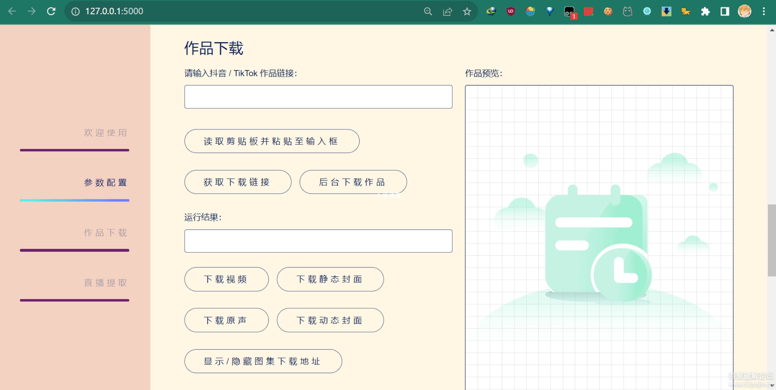The image size is (776, 390).
Task: Open the share page icon
Action: click(447, 12)
